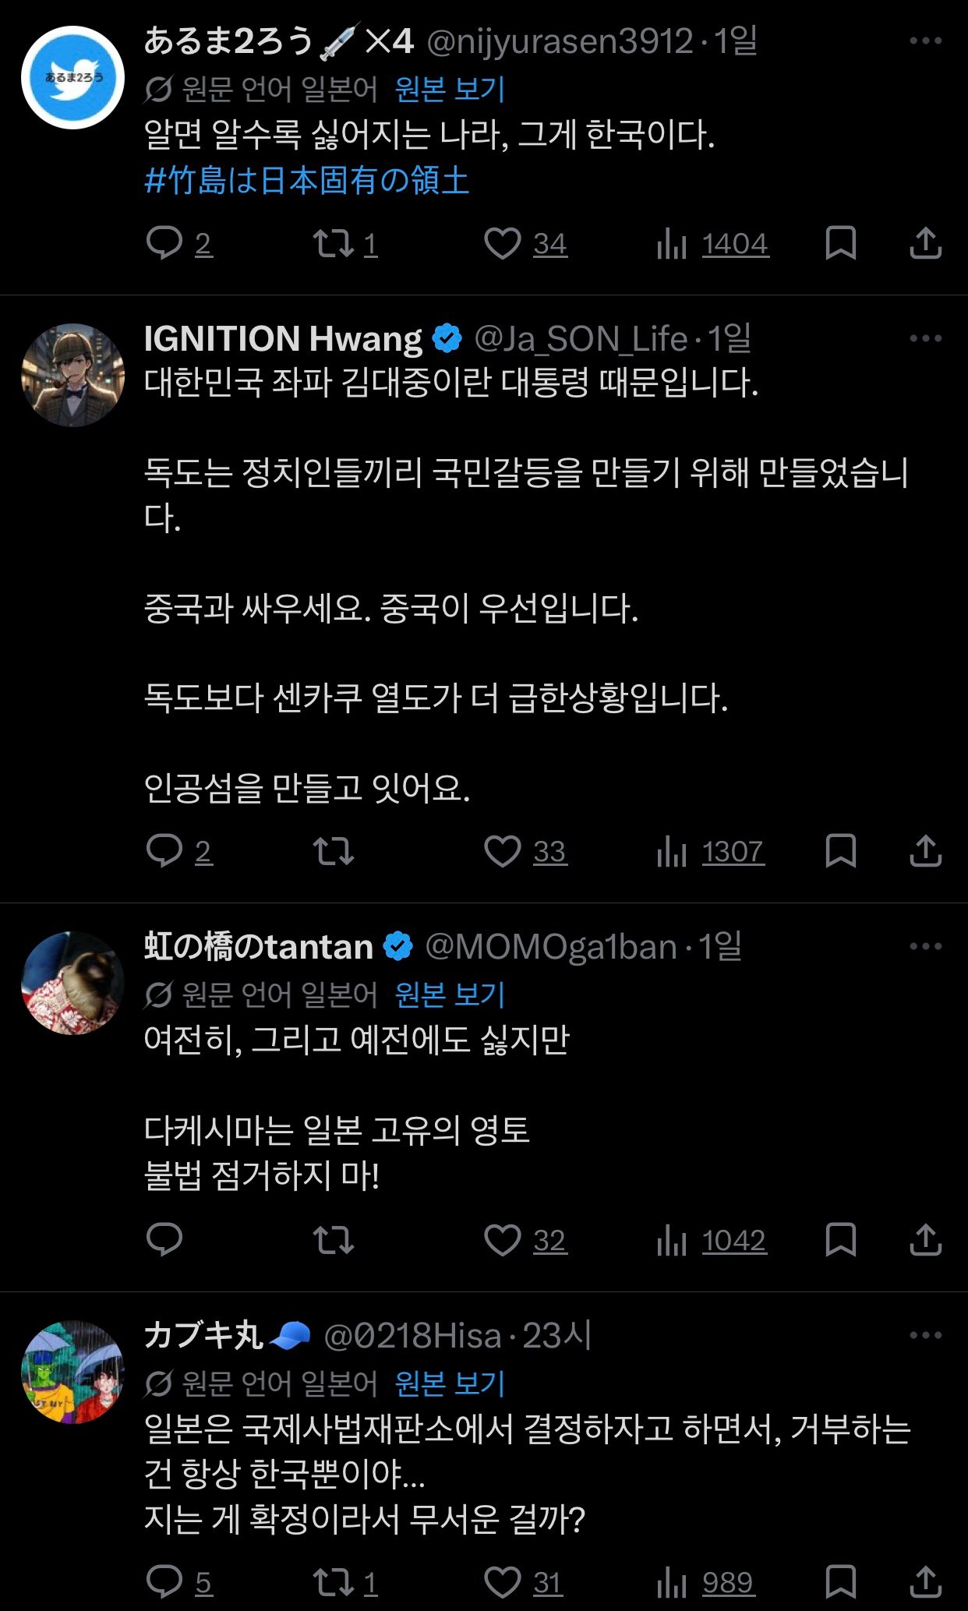Image resolution: width=968 pixels, height=1611 pixels.
Task: Open IGNITION Hwang's avatar
Action: click(x=72, y=375)
